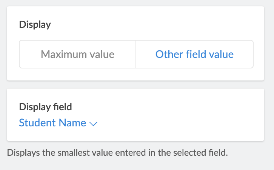
Task: Switch display mode to Maximum value
Action: click(x=77, y=54)
